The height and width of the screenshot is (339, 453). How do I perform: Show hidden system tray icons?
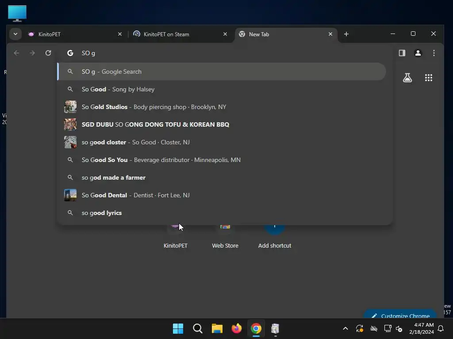coord(345,328)
